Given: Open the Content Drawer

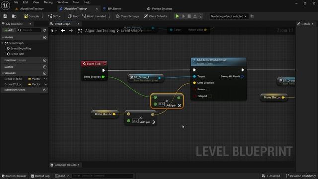Looking at the screenshot, I should click(14, 176).
